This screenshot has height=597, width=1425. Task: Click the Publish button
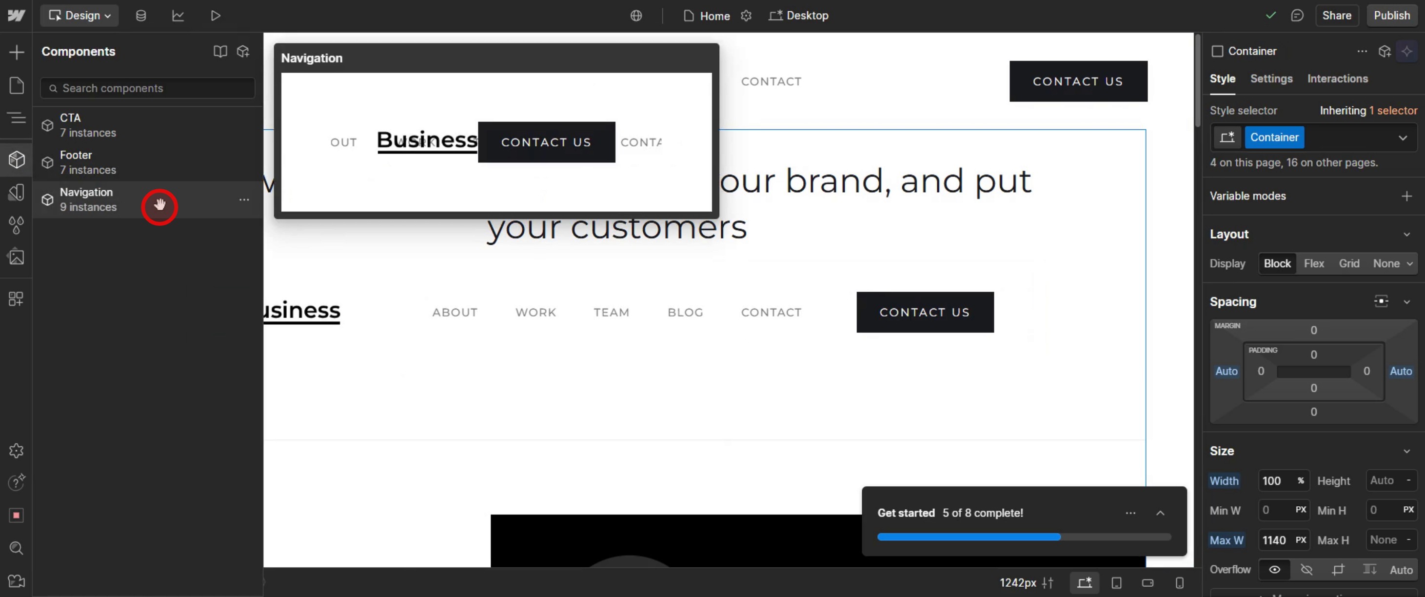pos(1391,16)
